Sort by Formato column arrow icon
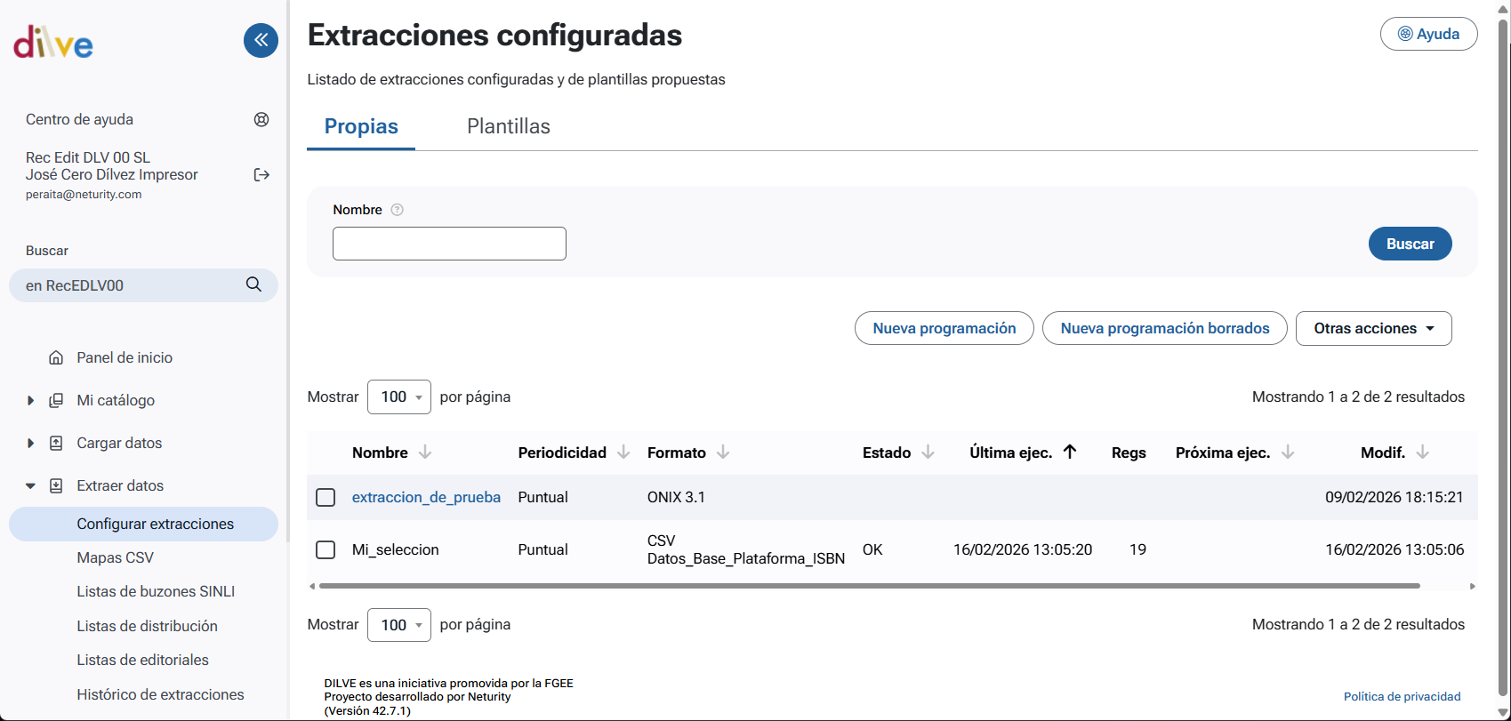 point(723,453)
